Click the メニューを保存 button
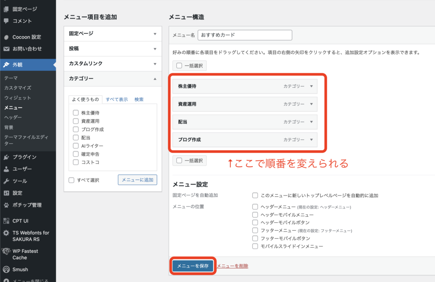This screenshot has height=282, width=435. tap(192, 266)
